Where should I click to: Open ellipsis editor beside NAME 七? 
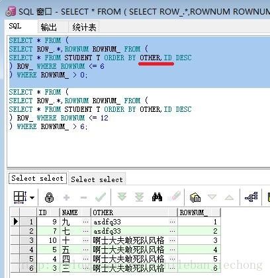click(x=85, y=231)
